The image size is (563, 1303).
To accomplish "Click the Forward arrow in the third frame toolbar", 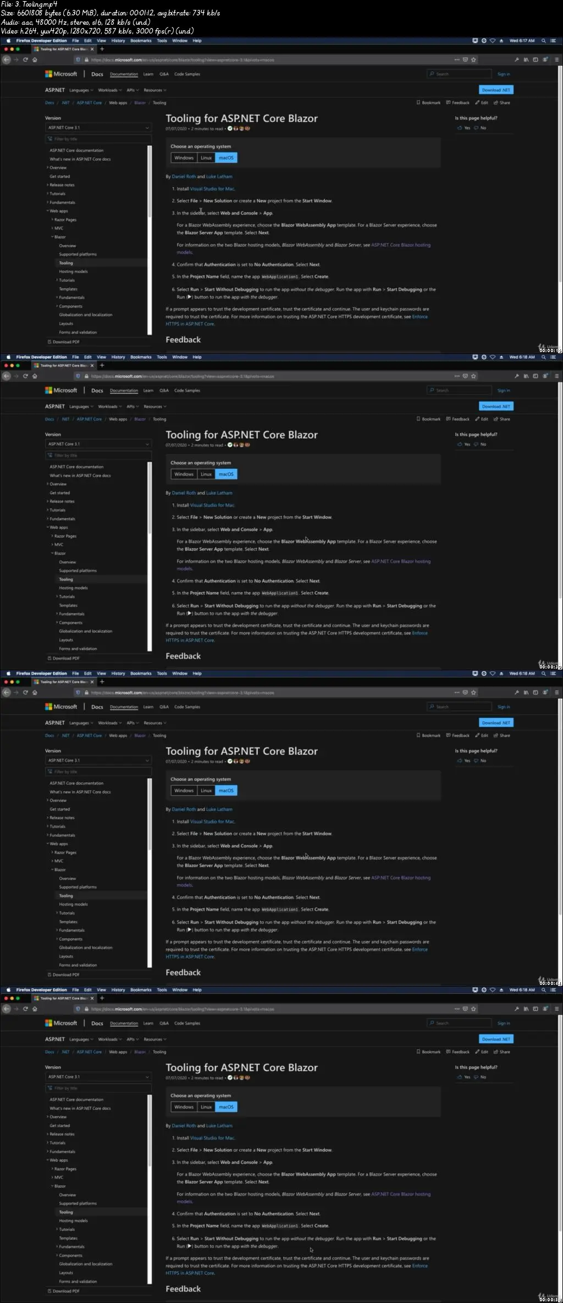I will [16, 692].
